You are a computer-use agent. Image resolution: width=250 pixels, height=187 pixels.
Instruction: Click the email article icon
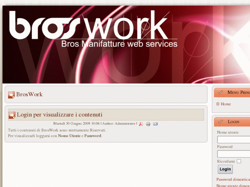point(155,124)
